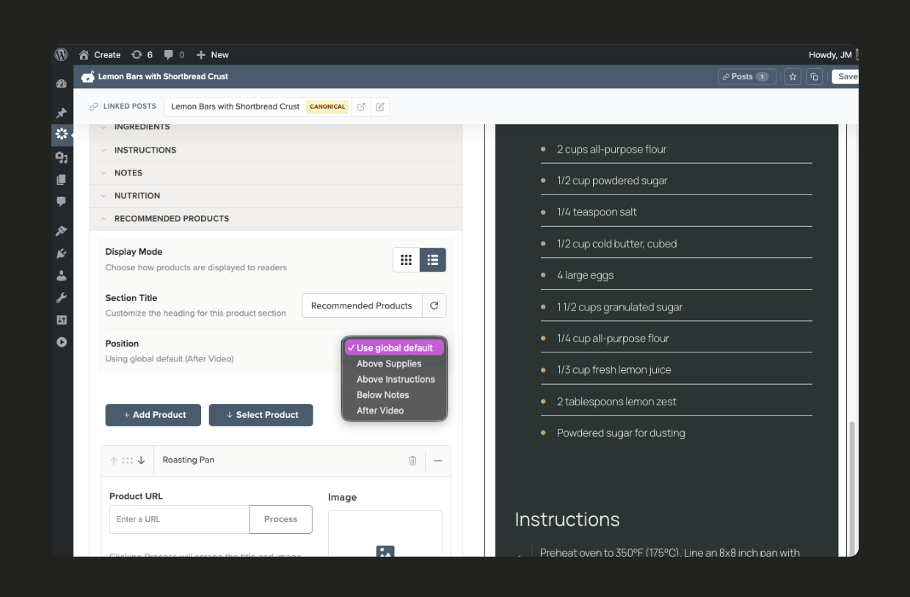Click the Add Product button
Image resolution: width=910 pixels, height=597 pixels.
[153, 415]
